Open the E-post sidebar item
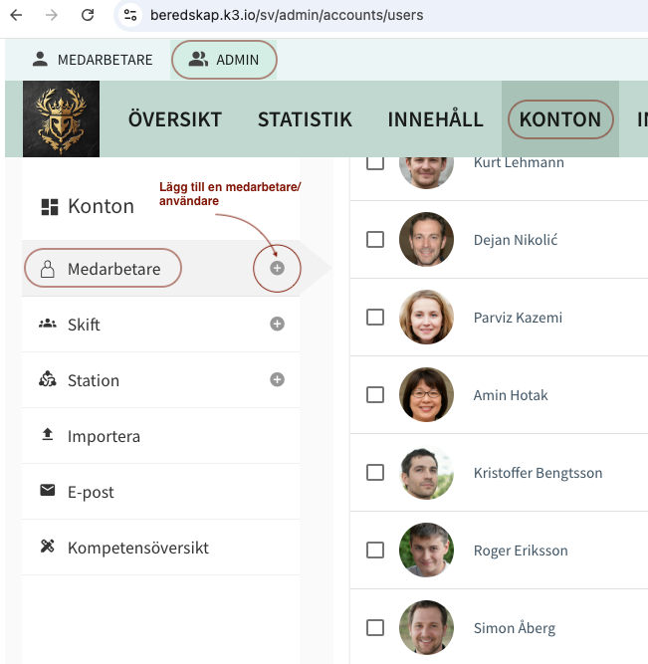Image resolution: width=648 pixels, height=664 pixels. click(93, 492)
